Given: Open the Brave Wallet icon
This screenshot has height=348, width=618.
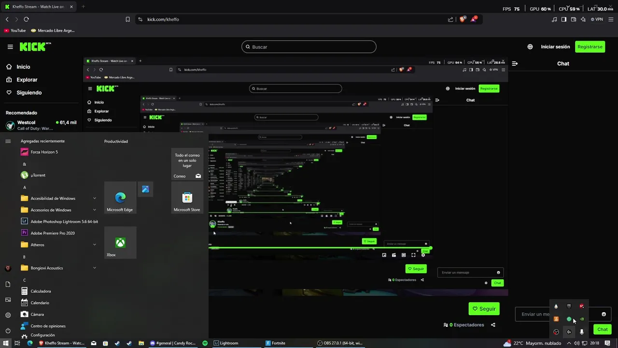Looking at the screenshot, I should (x=574, y=19).
